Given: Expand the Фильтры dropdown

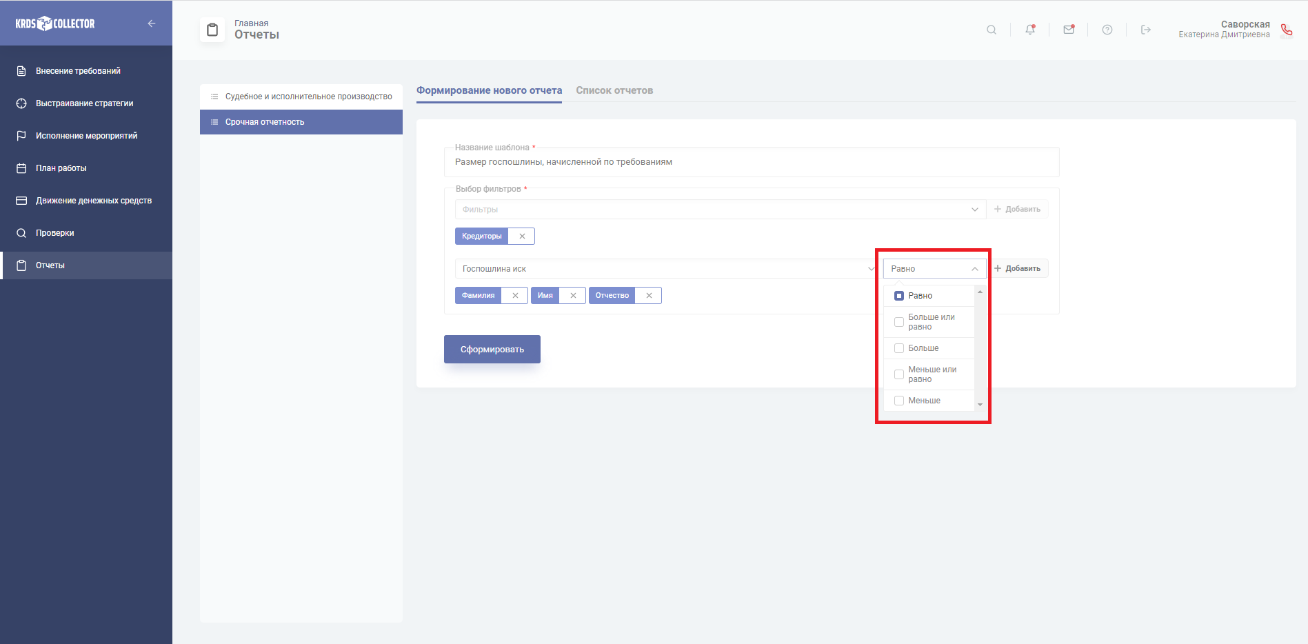Looking at the screenshot, I should (x=721, y=210).
